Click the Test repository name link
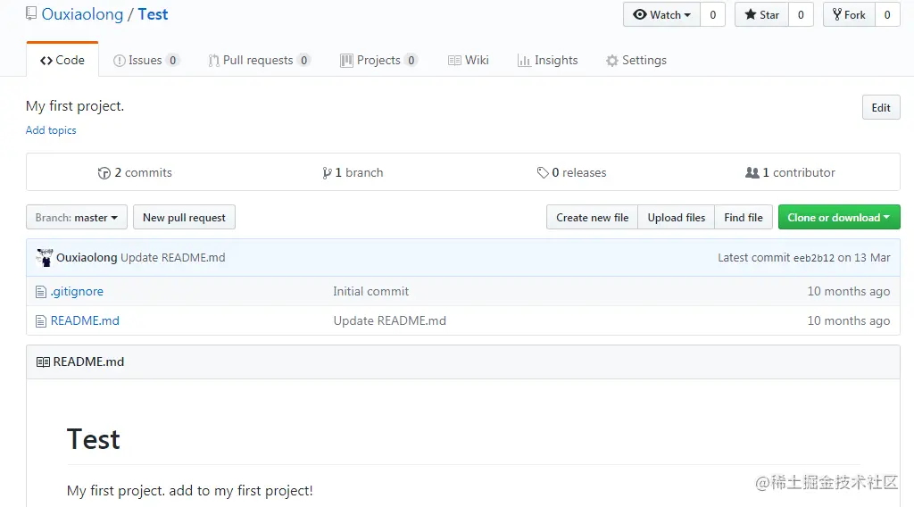The image size is (914, 507). click(153, 14)
